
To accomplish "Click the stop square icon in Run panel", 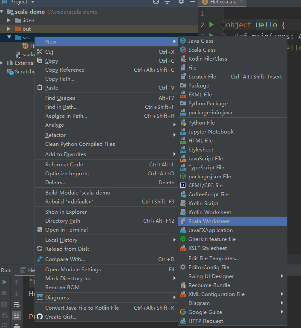I will (x=4, y=293).
